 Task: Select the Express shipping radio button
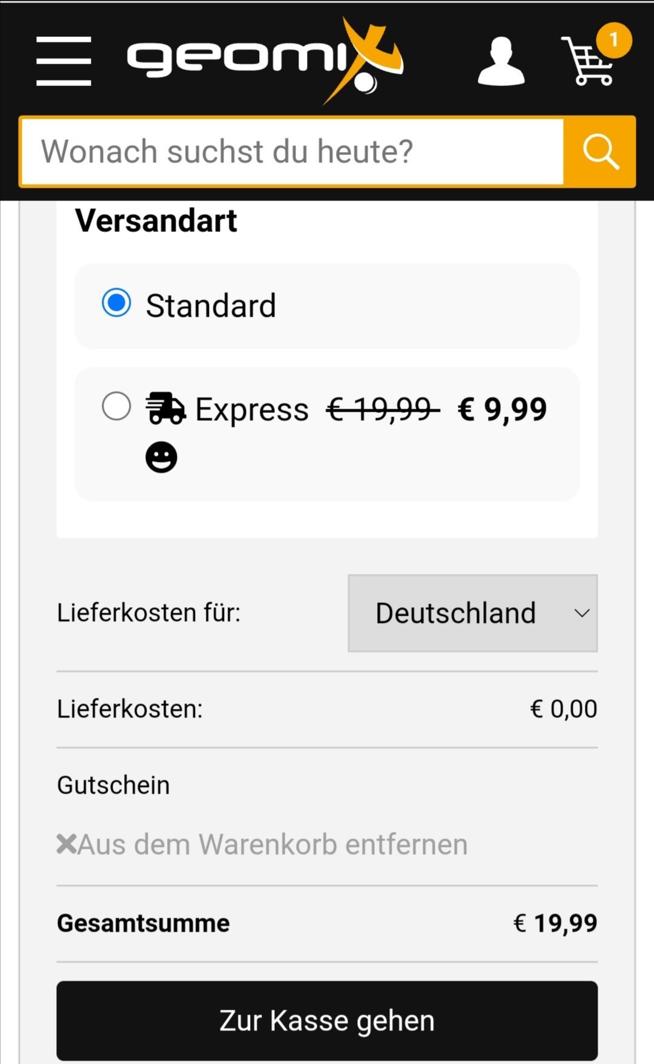coord(116,406)
